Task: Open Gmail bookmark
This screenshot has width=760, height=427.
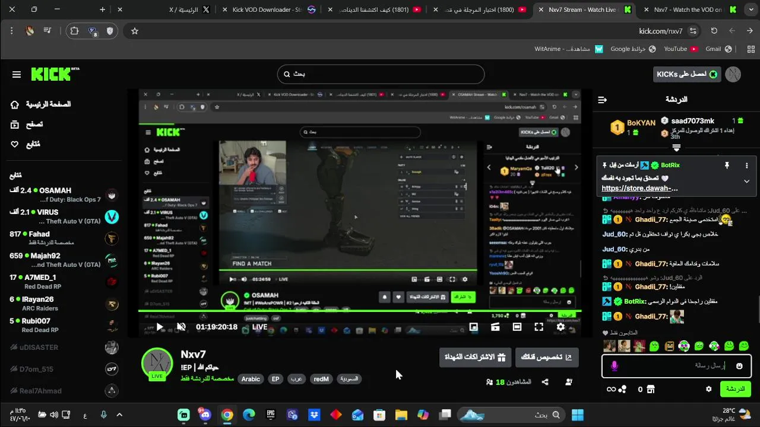Action: click(x=718, y=49)
